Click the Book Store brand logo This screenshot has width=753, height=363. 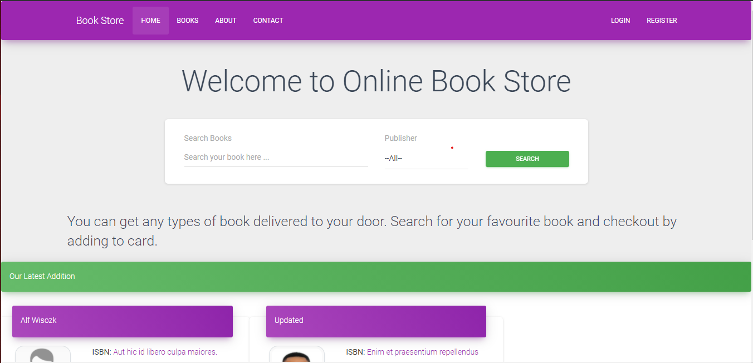(100, 21)
